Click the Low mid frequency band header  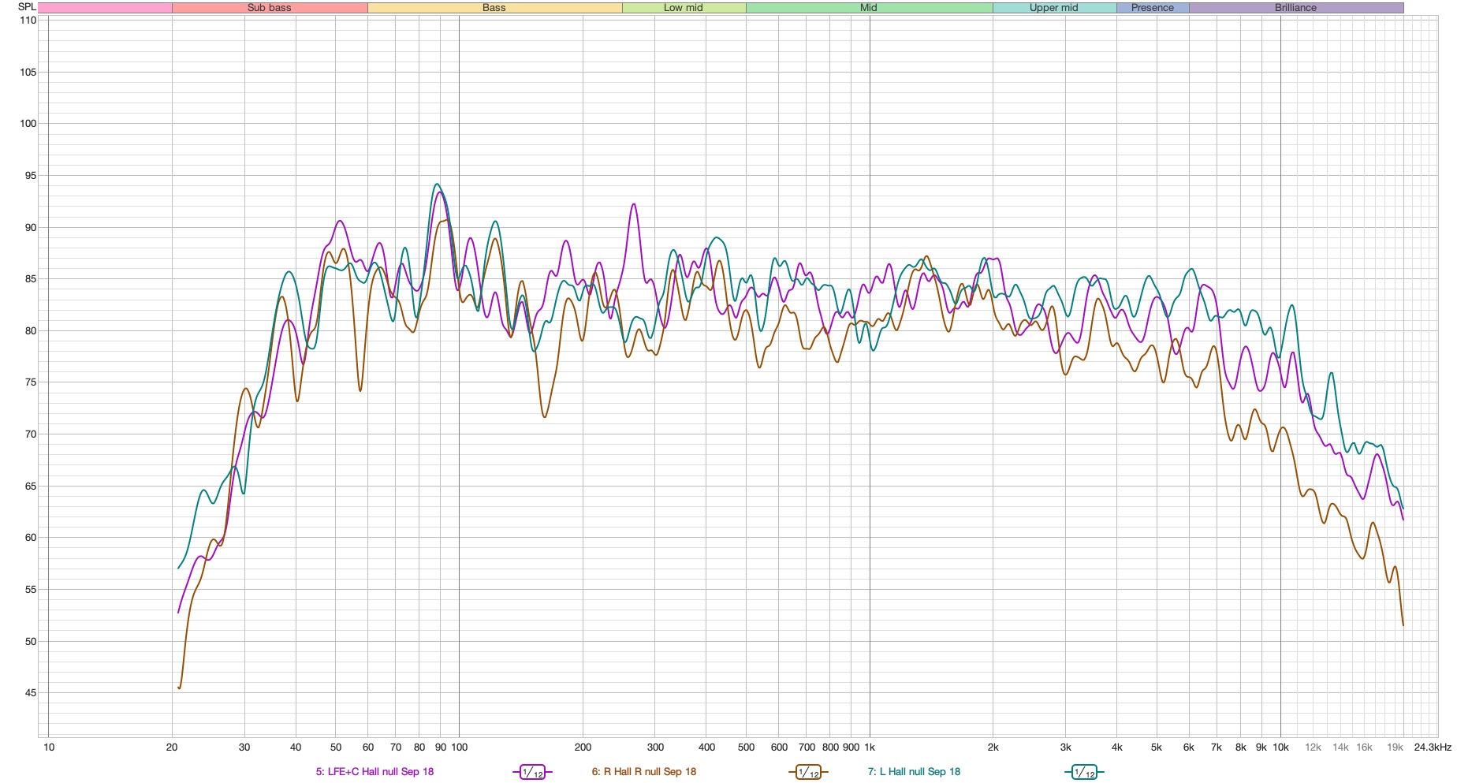684,8
